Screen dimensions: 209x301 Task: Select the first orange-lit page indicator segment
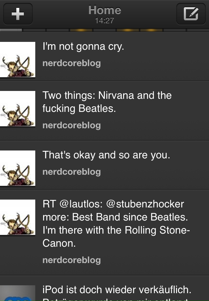click(81, 30)
